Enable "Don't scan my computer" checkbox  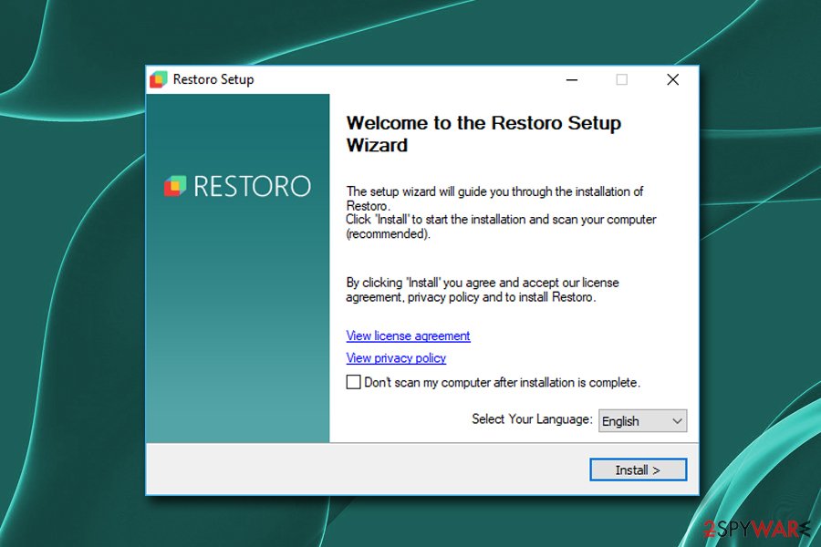pos(353,382)
